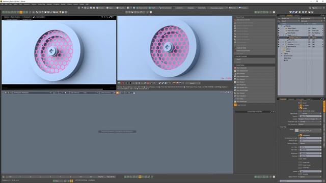Click the Auto Connect orange icon
This screenshot has height=183, width=326.
tap(235, 105)
